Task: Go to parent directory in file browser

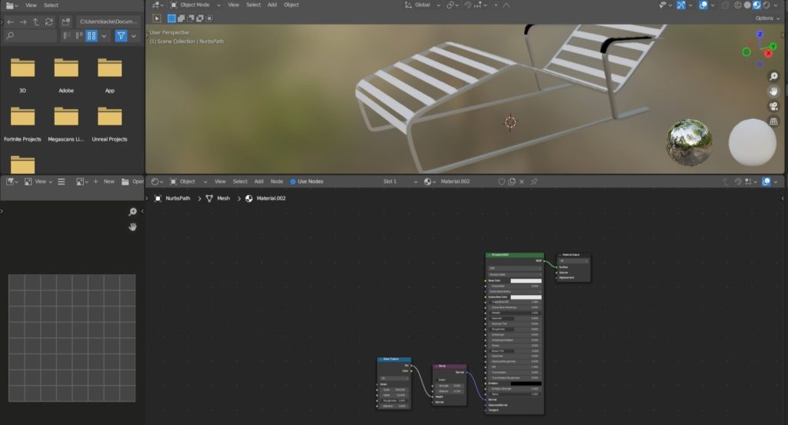Action: point(35,22)
